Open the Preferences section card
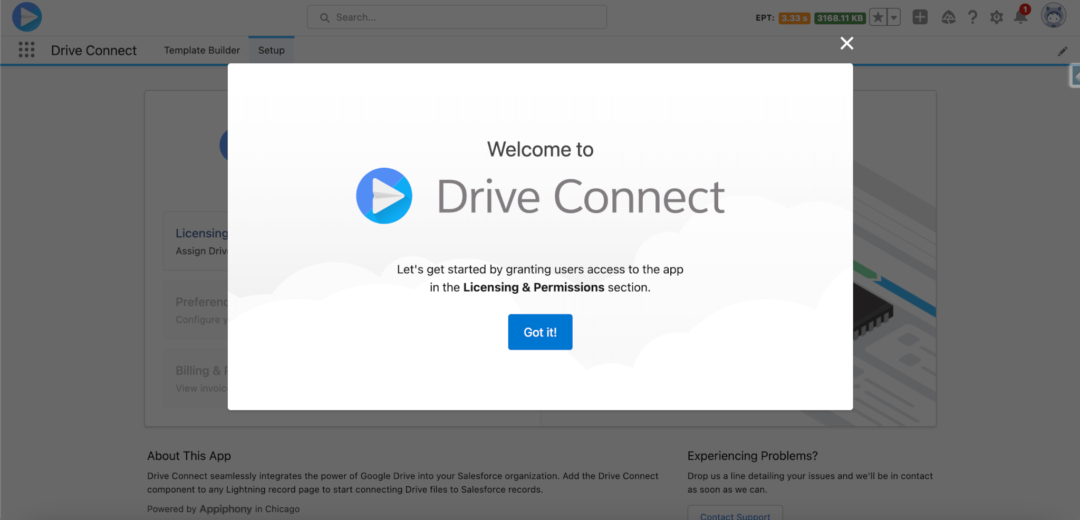 196,310
